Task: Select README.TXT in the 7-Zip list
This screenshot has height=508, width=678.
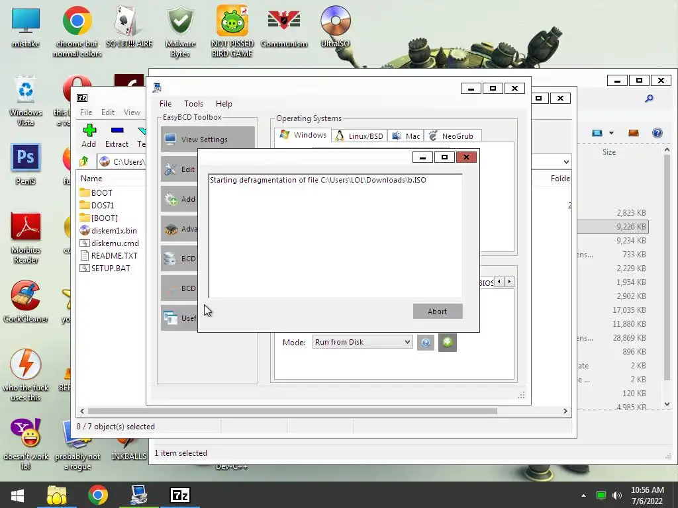Action: tap(109, 255)
